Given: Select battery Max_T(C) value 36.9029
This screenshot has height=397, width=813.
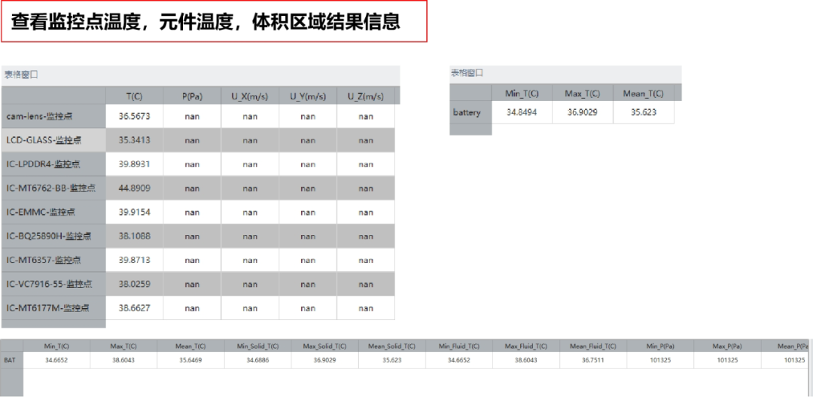Looking at the screenshot, I should click(x=582, y=112).
